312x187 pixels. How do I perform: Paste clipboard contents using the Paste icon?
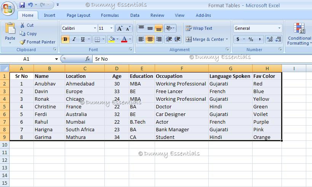pyautogui.click(x=10, y=29)
